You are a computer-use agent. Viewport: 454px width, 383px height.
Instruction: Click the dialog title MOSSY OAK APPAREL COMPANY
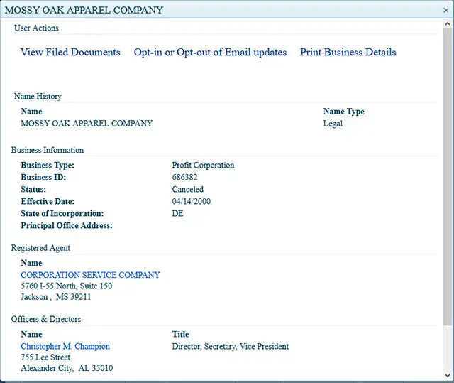tap(84, 10)
